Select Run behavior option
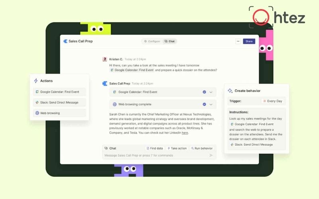The height and width of the screenshot is (199, 319). pos(202,148)
